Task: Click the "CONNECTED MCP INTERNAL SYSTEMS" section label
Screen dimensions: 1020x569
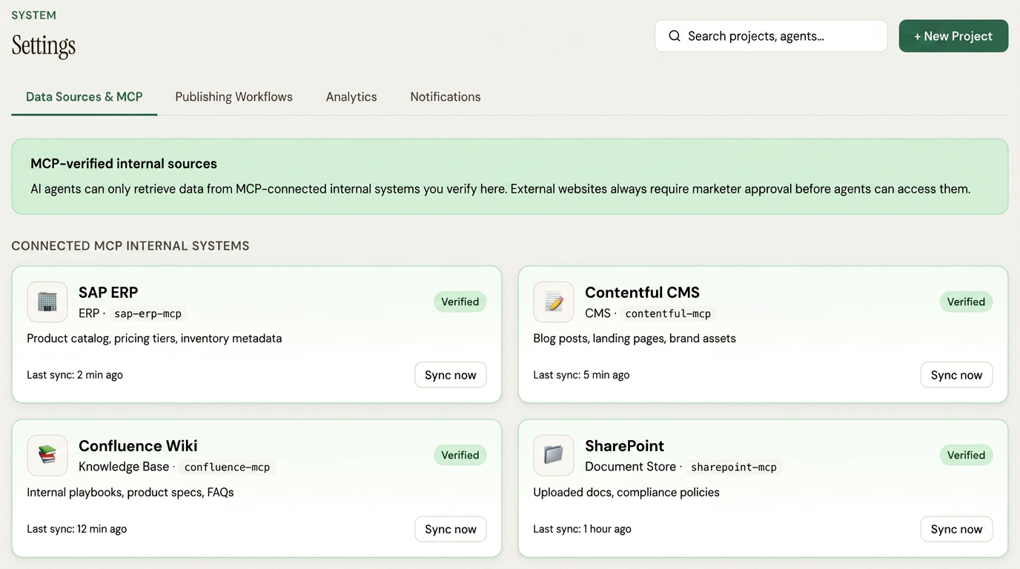Action: click(130, 246)
